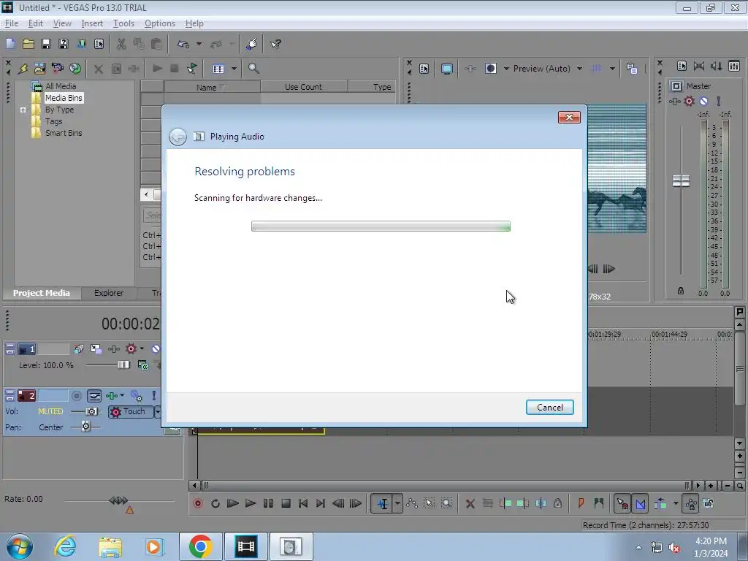This screenshot has height=561, width=748.
Task: Open the Insert menu
Action: pos(92,23)
